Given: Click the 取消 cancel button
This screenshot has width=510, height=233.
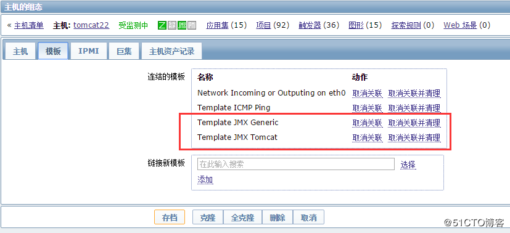Looking at the screenshot, I should coord(309,217).
